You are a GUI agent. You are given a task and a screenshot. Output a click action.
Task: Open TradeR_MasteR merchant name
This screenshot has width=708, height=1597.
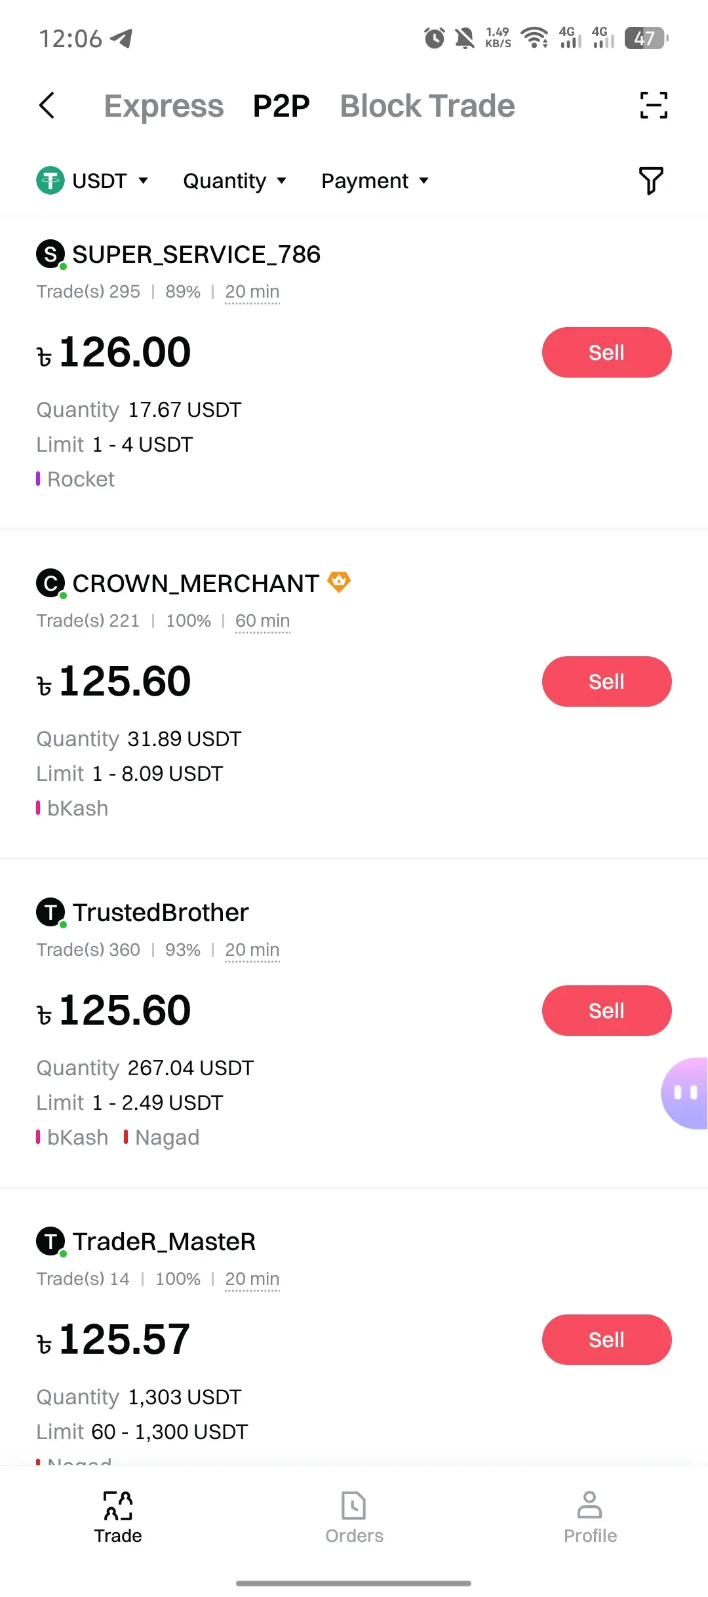point(164,1242)
